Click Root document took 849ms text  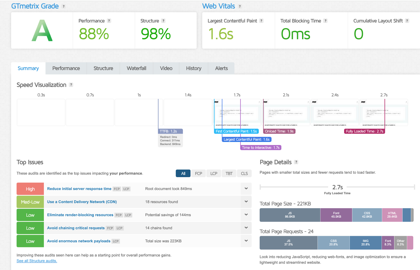click(169, 189)
